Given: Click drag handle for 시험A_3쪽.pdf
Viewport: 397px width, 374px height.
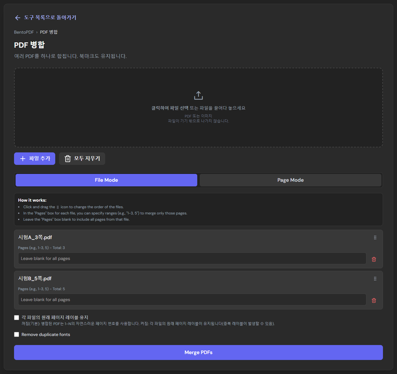Looking at the screenshot, I should [375, 237].
